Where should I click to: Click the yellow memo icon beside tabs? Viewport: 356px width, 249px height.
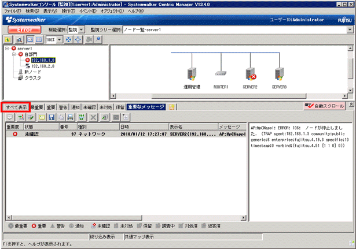pos(172,107)
